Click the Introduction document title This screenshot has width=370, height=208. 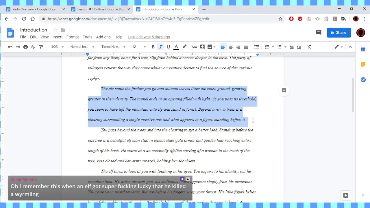[34, 30]
